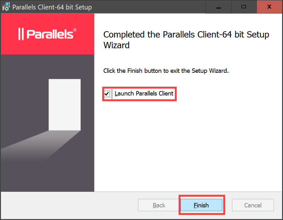Click the Parallels double-bar logo icon
283x220 pixels.
21,34
